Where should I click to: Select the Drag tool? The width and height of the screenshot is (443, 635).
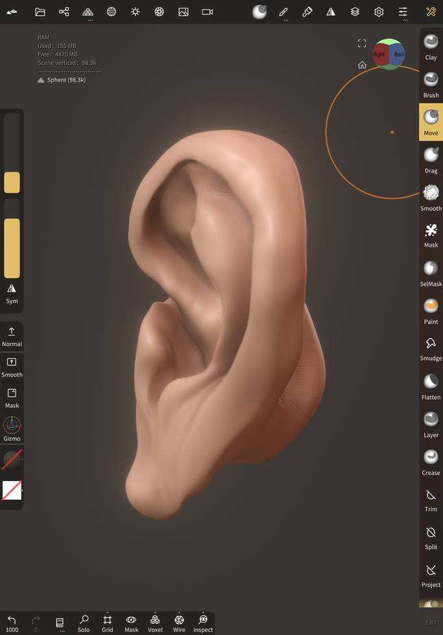pos(431,159)
